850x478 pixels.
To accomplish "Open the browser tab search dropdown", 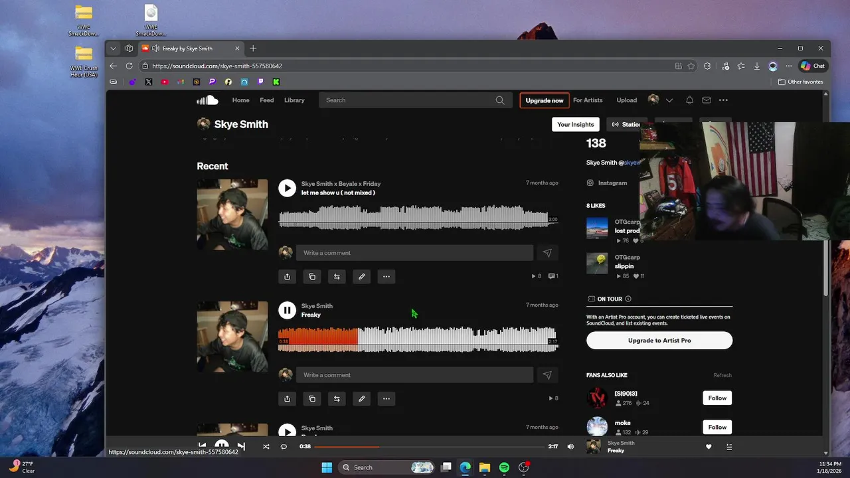I will 113,48.
